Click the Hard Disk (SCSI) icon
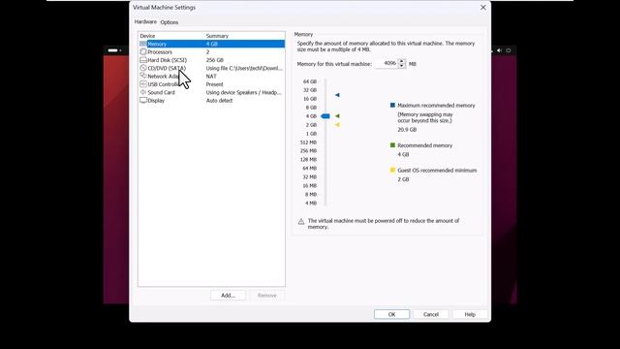 143,60
